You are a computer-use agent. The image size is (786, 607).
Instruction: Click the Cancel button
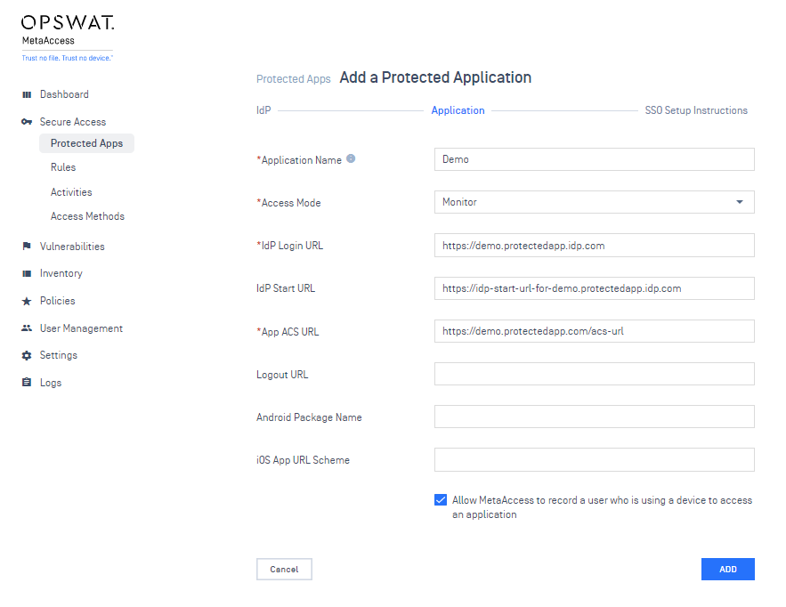point(284,569)
